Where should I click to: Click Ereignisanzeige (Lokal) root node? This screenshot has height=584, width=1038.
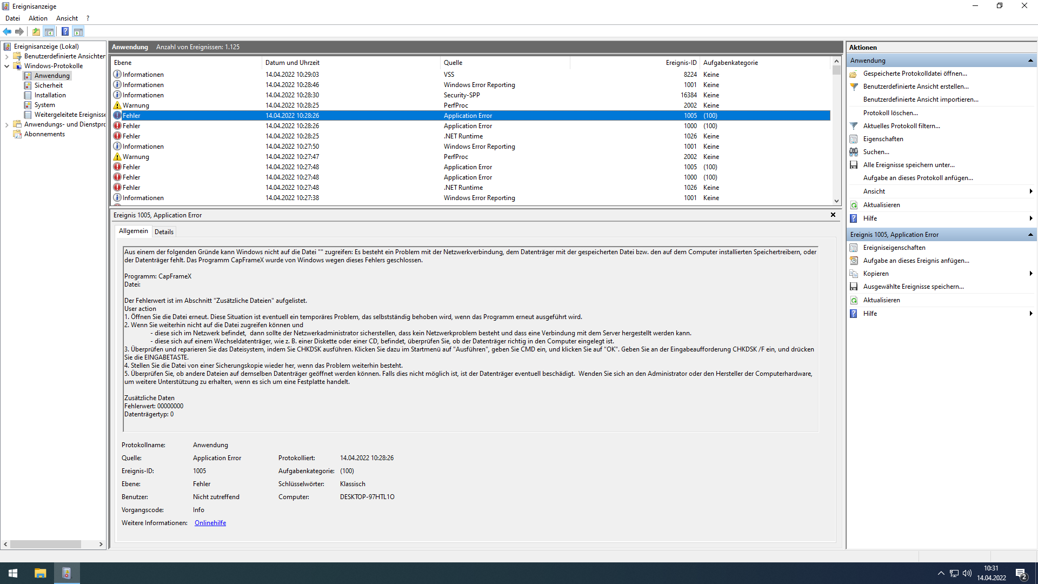click(x=46, y=47)
